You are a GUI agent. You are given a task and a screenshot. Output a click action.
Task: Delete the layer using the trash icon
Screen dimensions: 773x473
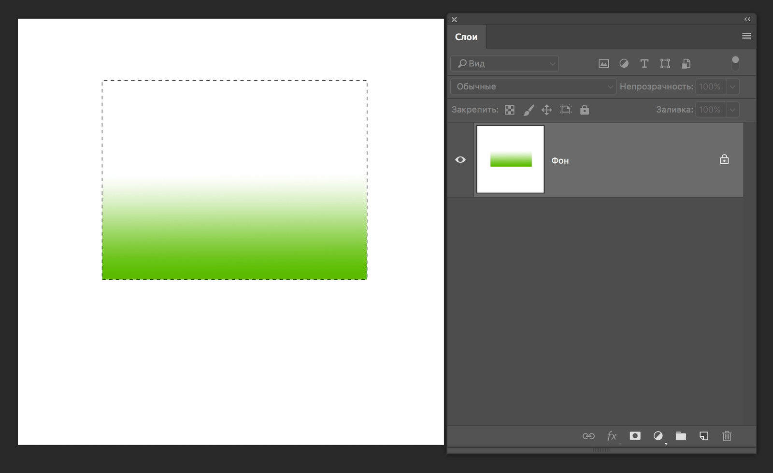[727, 436]
